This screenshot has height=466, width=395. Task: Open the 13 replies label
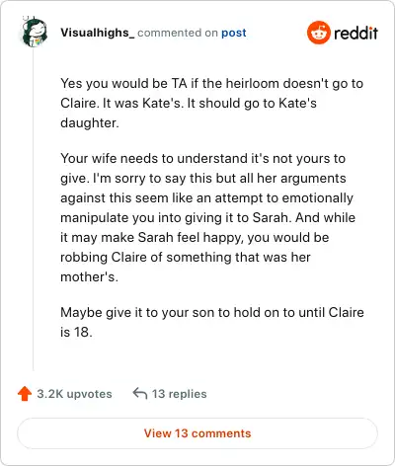click(x=180, y=394)
